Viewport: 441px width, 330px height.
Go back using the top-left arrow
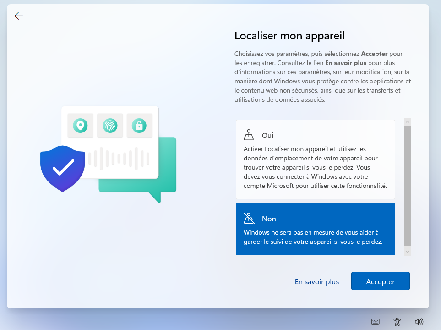19,16
